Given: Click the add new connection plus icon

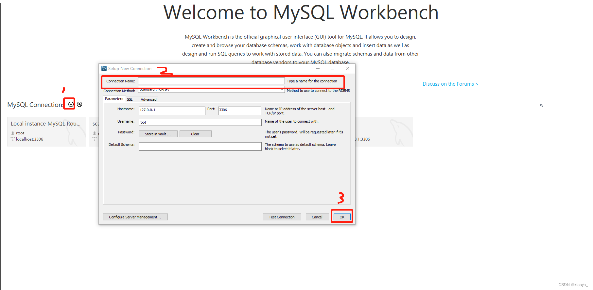Looking at the screenshot, I should (71, 104).
